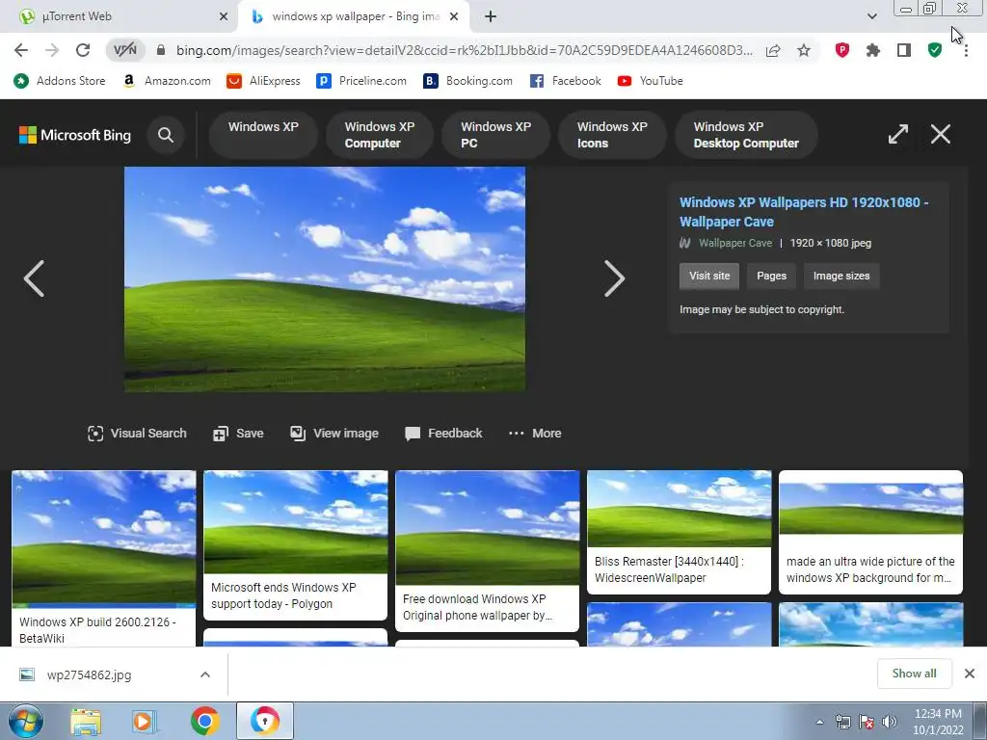Image resolution: width=987 pixels, height=740 pixels.
Task: Switch to the µTorrent Web tab
Action: coord(120,17)
